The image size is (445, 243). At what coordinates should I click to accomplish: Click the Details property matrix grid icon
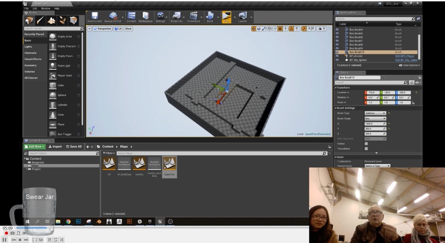click(412, 82)
